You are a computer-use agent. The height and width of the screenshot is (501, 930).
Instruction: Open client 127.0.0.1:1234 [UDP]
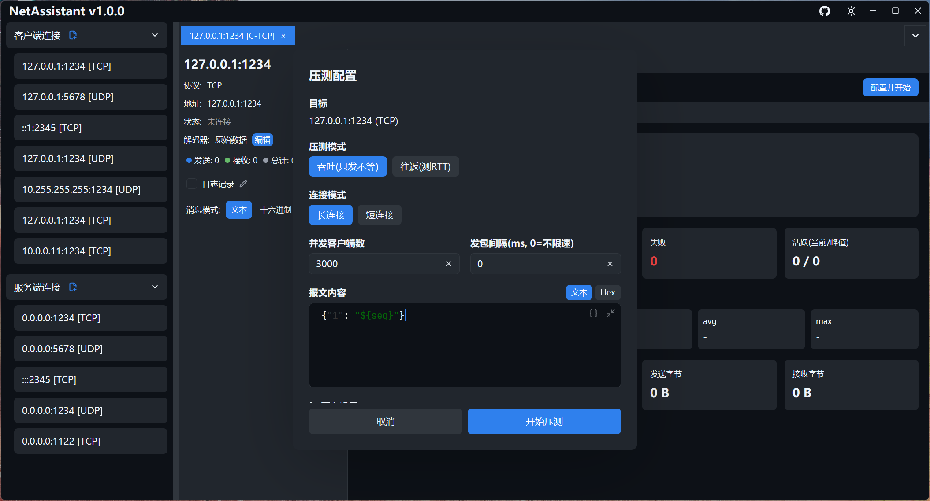[x=91, y=158]
